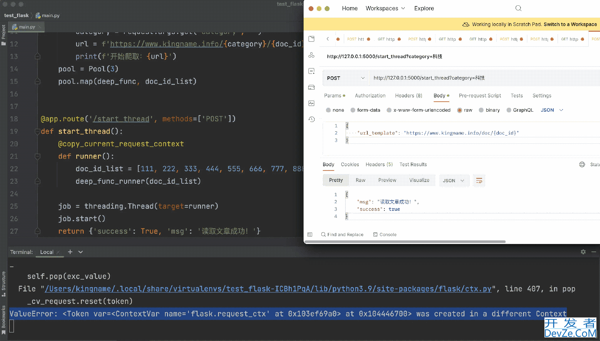Screen dimensions: 600x341
Task: Open Postman Mock Servers sidebar icon
Action: [311, 87]
